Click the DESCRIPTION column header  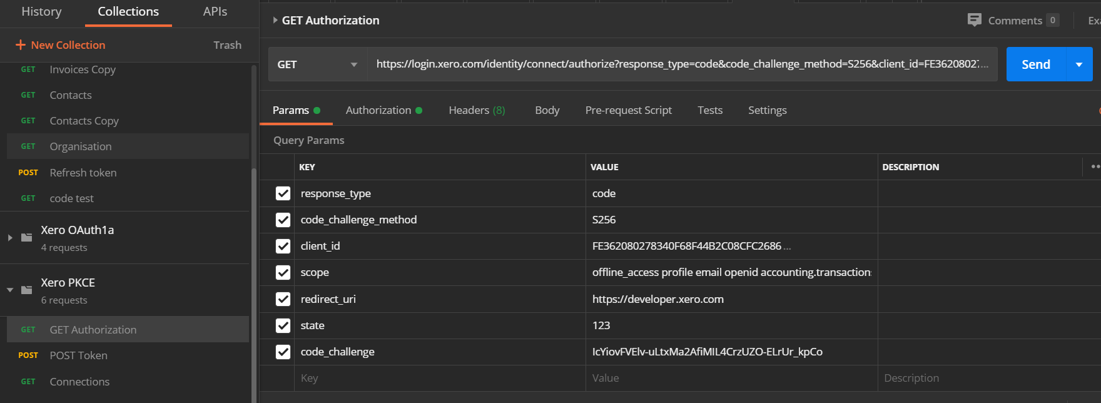[x=910, y=167]
